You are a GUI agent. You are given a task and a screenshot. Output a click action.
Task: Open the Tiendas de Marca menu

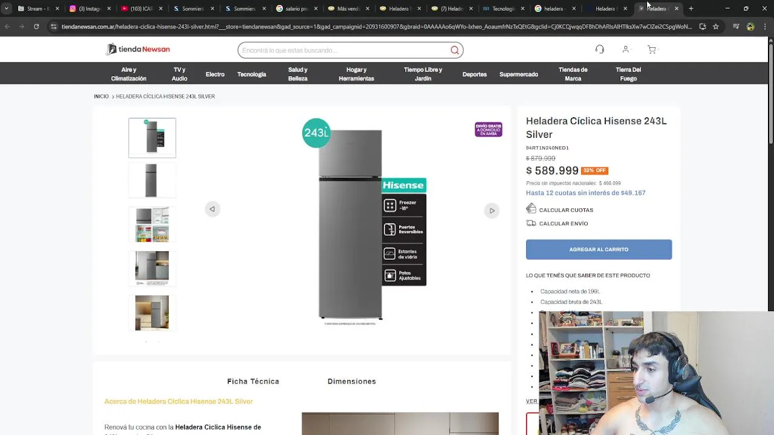click(573, 74)
